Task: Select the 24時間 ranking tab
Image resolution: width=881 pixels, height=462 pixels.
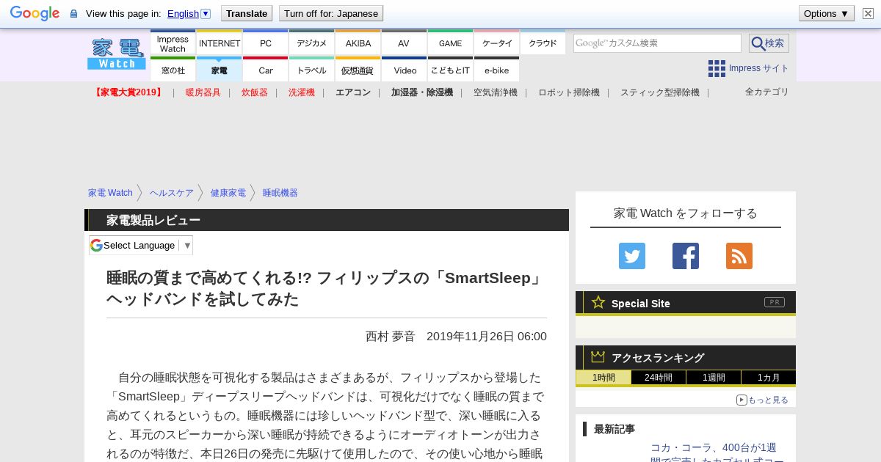Action: click(659, 378)
